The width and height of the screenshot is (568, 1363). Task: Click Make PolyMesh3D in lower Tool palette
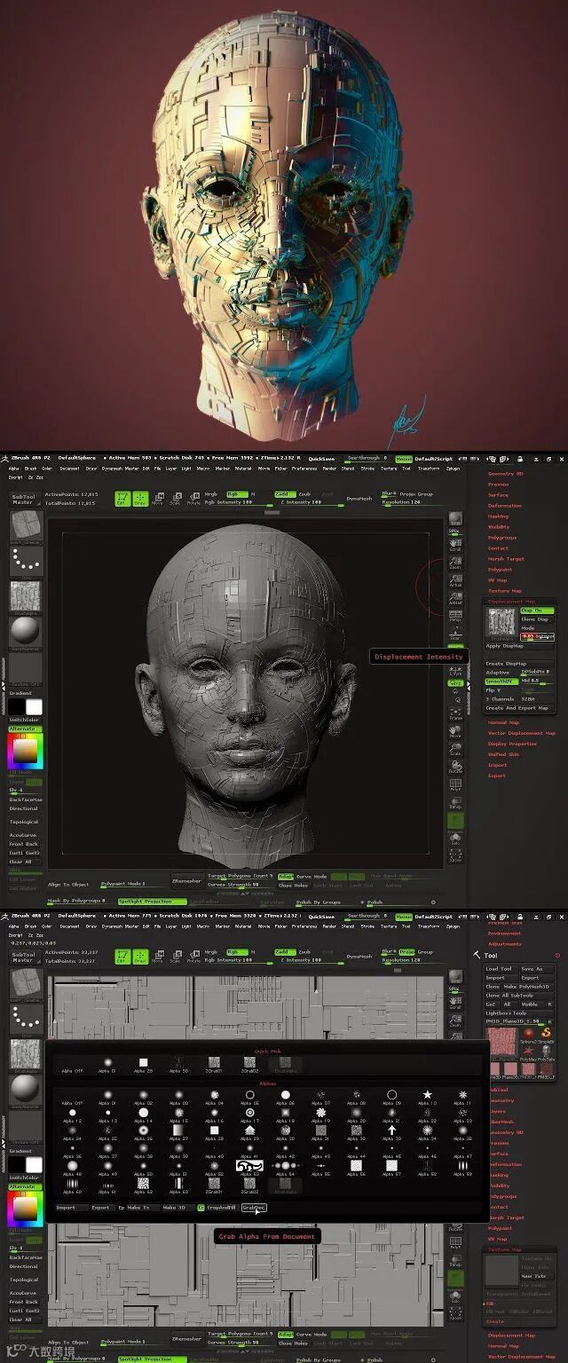coord(528,987)
